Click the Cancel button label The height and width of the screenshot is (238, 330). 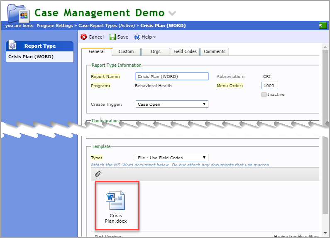96,37
